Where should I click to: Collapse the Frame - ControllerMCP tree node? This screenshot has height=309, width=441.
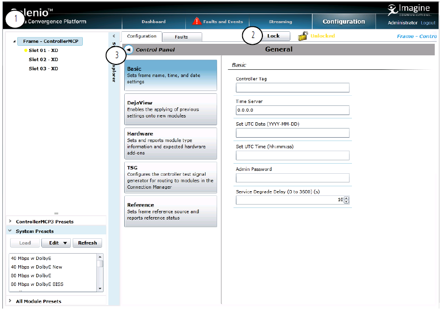pyautogui.click(x=14, y=41)
